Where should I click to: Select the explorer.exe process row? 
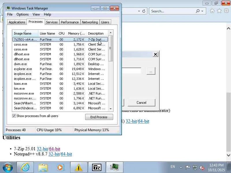point(60,69)
